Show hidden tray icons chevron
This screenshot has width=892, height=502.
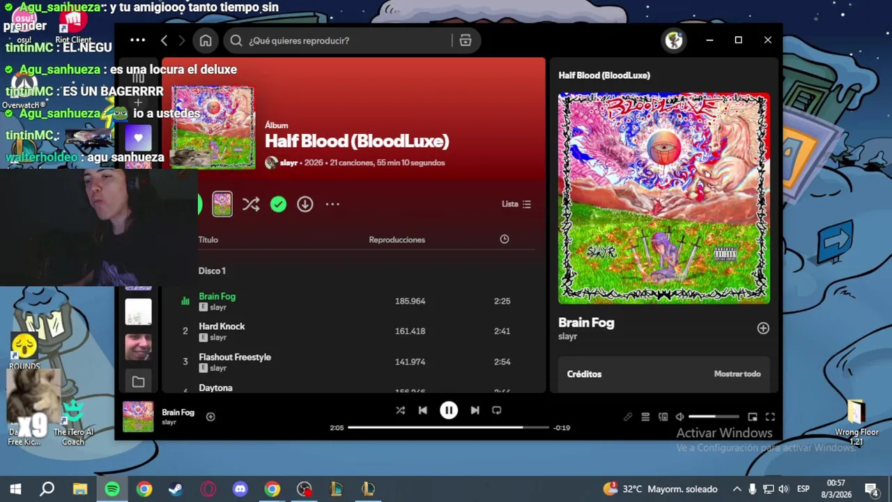pos(737,489)
